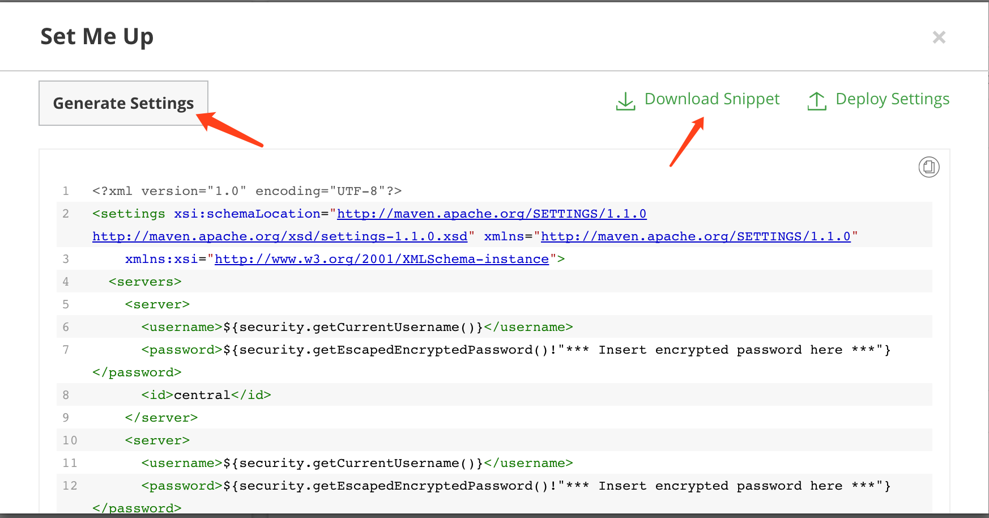The width and height of the screenshot is (989, 518).
Task: Open the XMLSchema-instance w3.org link
Action: pyautogui.click(x=382, y=259)
